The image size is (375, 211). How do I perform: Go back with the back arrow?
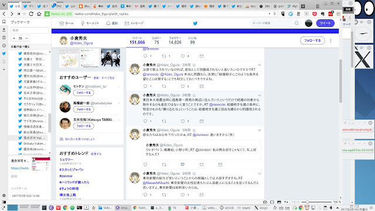click(4, 14)
